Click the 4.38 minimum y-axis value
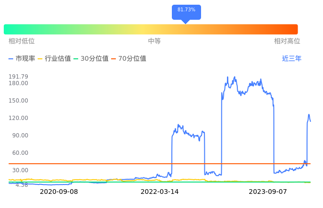This screenshot has width=323, height=208. point(22,185)
